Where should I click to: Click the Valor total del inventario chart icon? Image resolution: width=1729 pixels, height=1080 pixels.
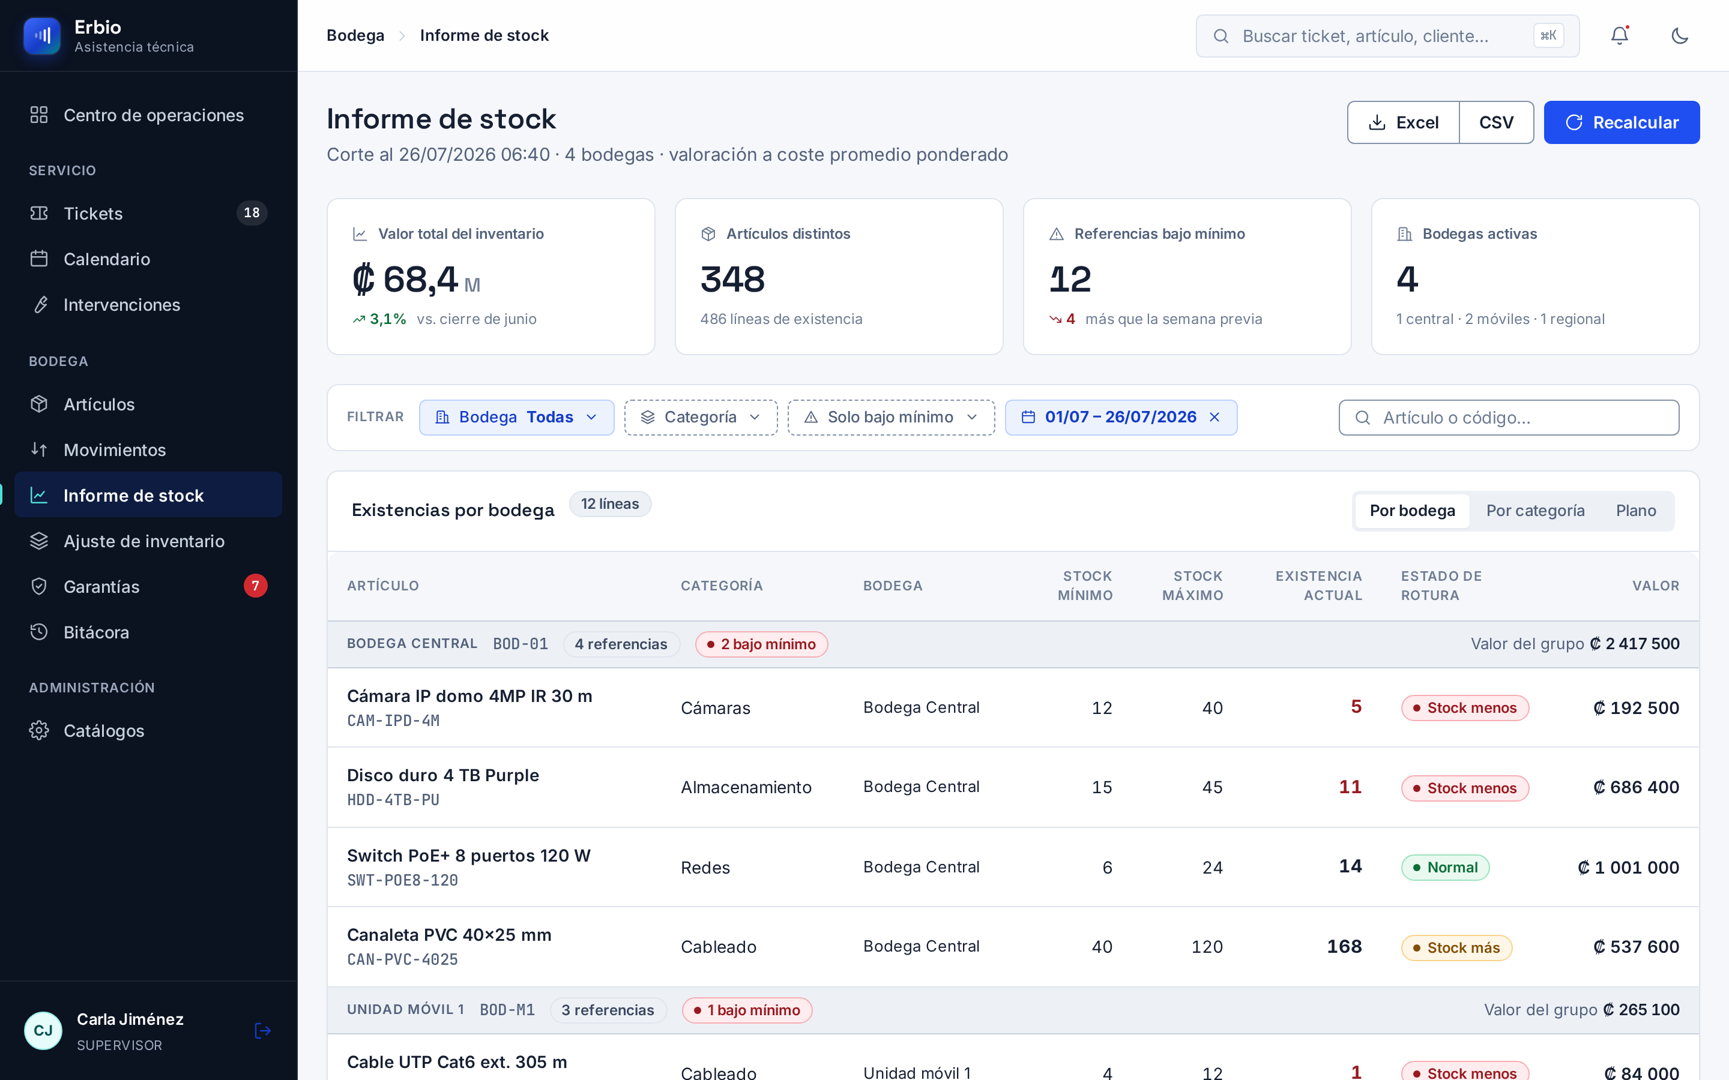[x=360, y=234]
